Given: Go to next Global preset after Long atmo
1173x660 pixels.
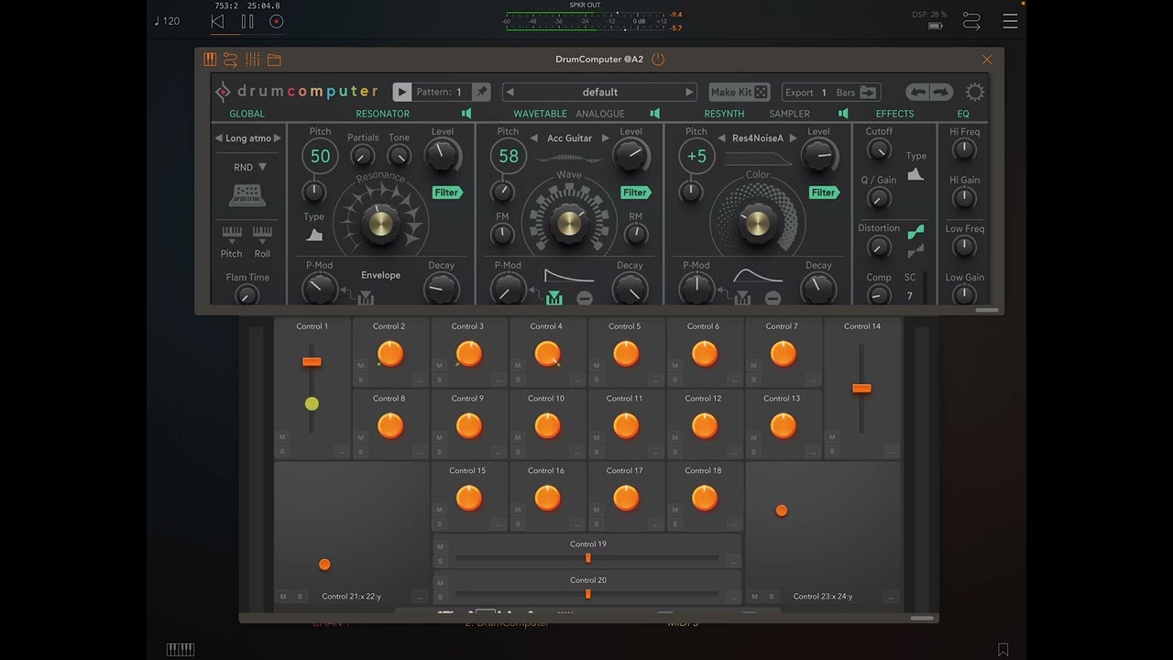Looking at the screenshot, I should click(x=278, y=138).
